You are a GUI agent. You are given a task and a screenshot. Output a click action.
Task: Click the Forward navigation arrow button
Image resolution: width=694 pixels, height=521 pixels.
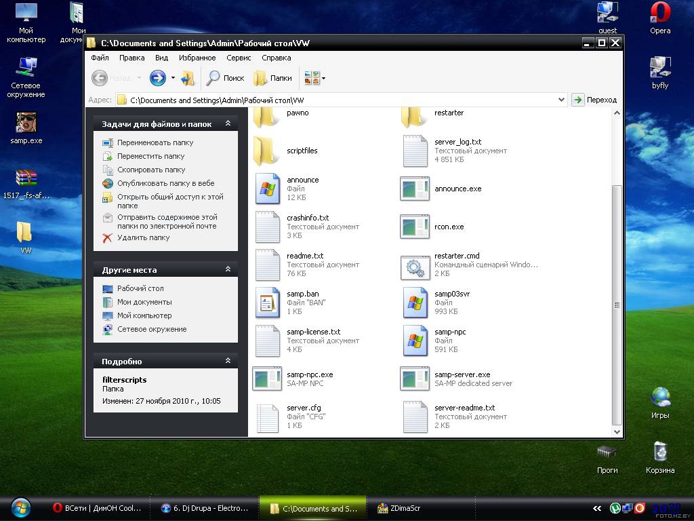pos(157,78)
